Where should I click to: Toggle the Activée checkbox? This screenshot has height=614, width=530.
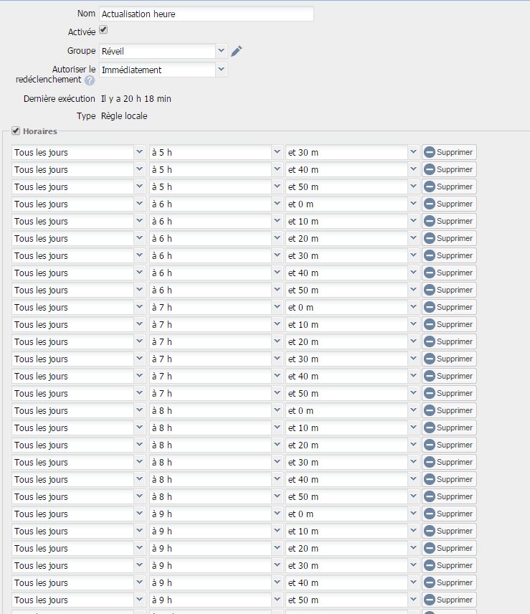tap(103, 30)
